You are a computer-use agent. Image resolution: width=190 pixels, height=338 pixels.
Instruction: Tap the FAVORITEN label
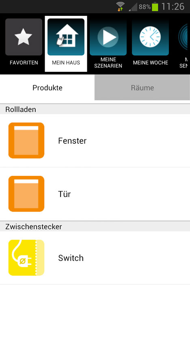24,63
